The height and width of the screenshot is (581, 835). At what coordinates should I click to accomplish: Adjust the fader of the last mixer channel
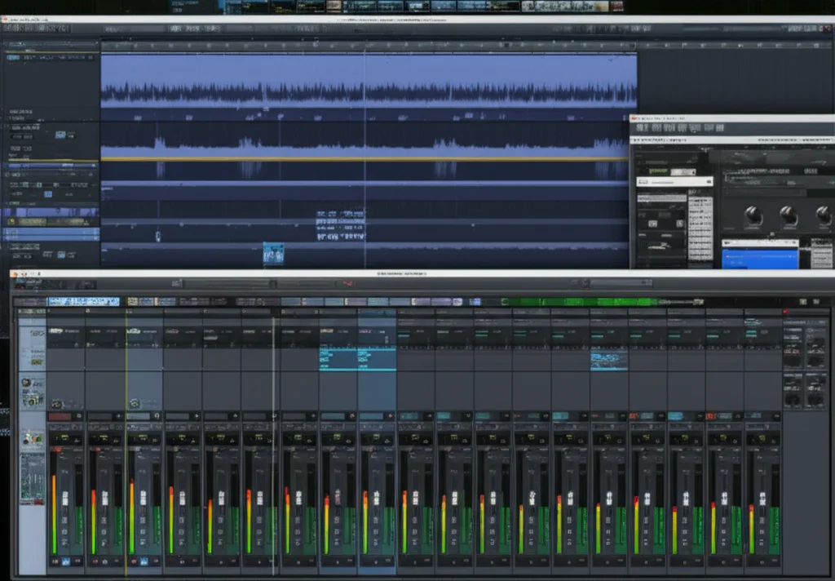[x=762, y=499]
